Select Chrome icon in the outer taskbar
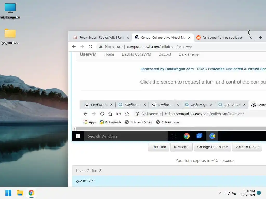The height and width of the screenshot is (199, 266). coord(31,193)
